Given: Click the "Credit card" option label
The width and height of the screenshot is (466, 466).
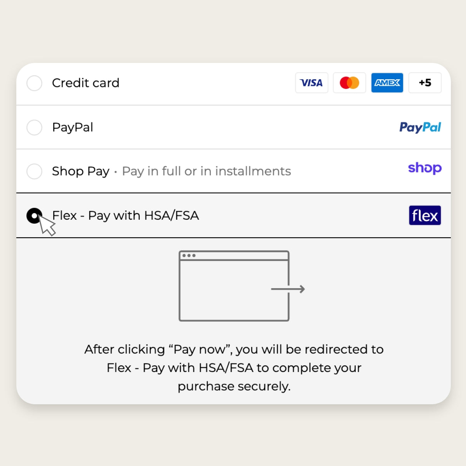Looking at the screenshot, I should click(85, 83).
